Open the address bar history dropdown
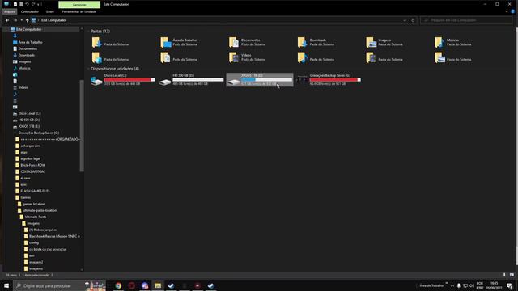This screenshot has width=518, height=291. (x=405, y=20)
